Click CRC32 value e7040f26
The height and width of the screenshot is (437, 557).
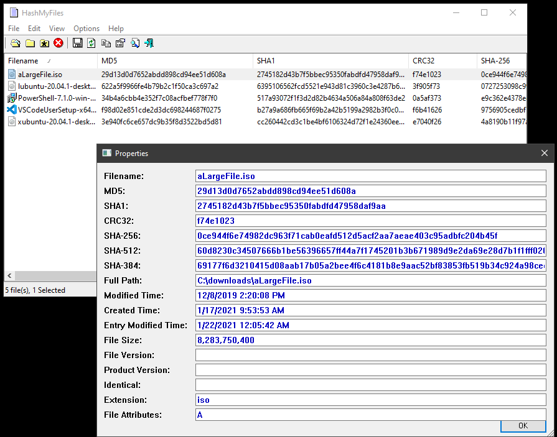[427, 122]
